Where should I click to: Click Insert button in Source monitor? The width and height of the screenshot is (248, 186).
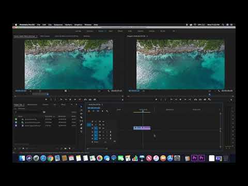point(85,100)
